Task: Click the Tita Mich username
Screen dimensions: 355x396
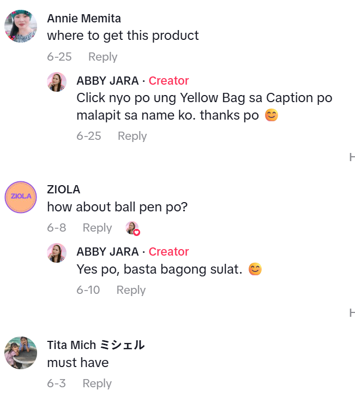Action: point(95,345)
